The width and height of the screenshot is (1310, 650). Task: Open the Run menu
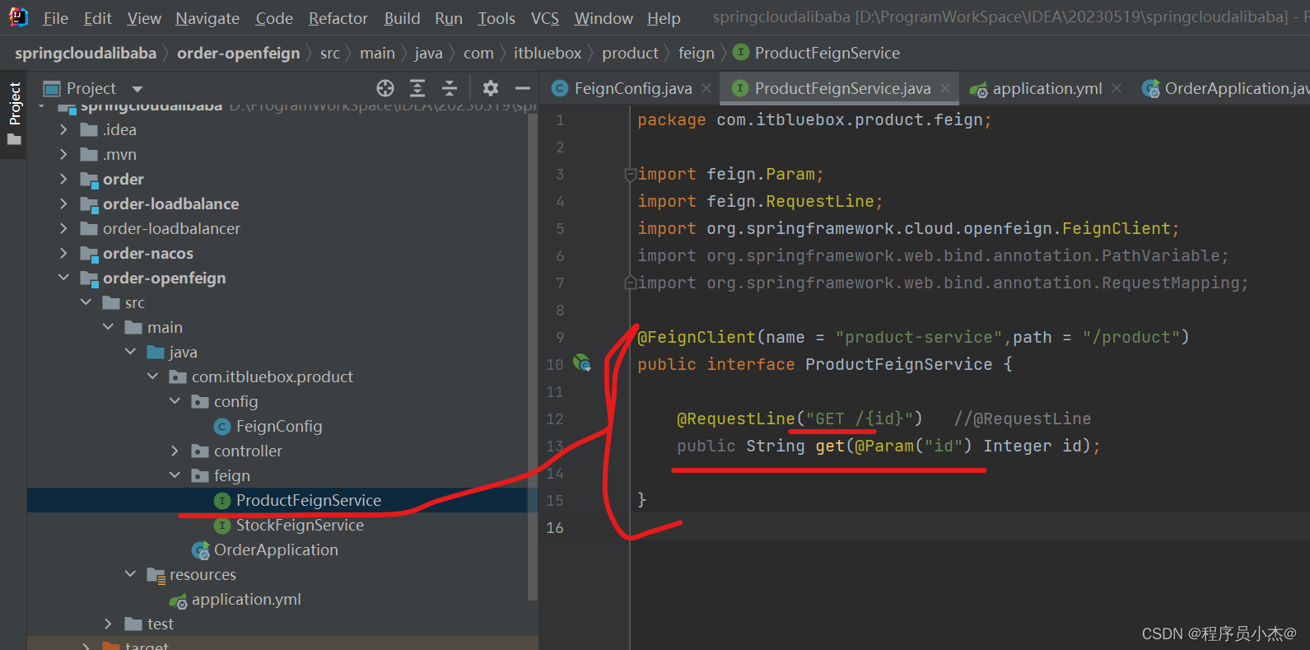point(449,18)
